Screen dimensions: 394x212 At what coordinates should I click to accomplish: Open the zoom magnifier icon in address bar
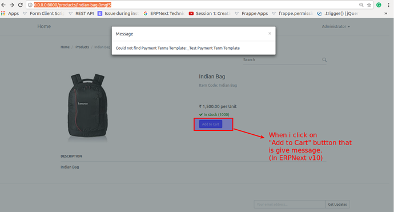point(361,5)
